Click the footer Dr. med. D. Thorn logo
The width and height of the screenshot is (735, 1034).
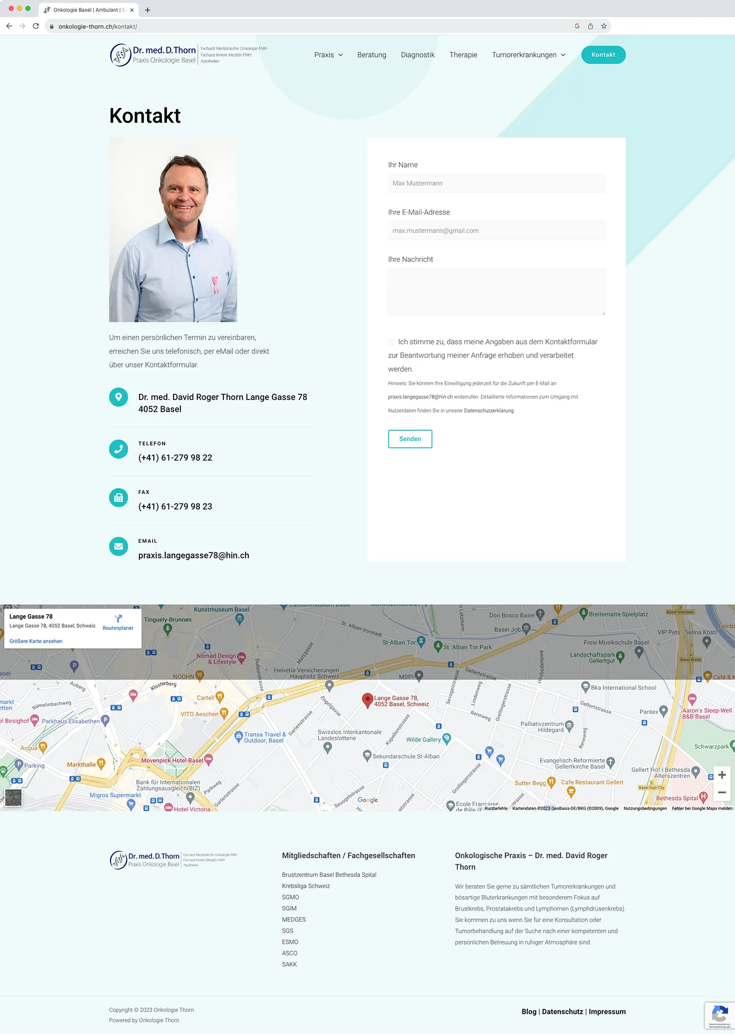(174, 860)
